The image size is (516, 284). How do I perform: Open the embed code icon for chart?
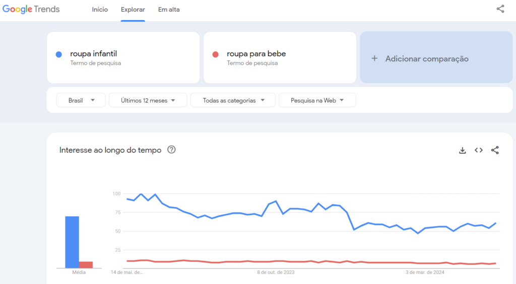[479, 150]
